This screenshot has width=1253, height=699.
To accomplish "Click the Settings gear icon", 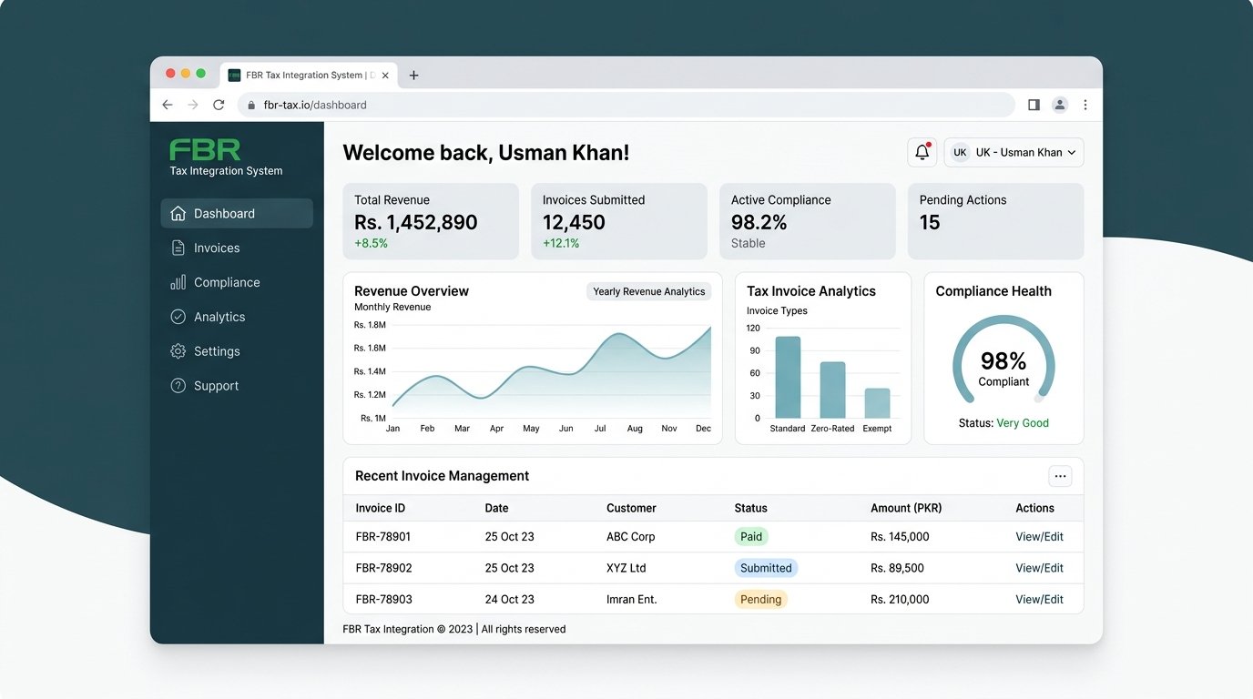I will [178, 351].
